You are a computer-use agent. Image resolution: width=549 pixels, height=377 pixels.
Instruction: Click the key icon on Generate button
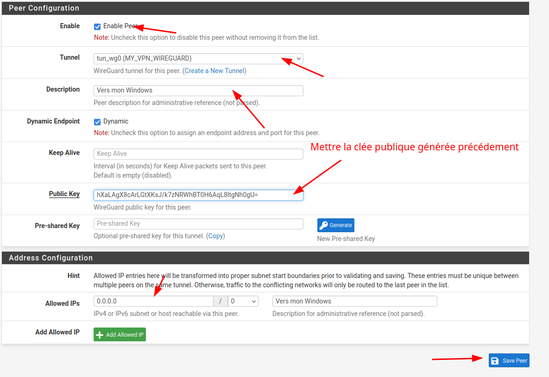324,225
